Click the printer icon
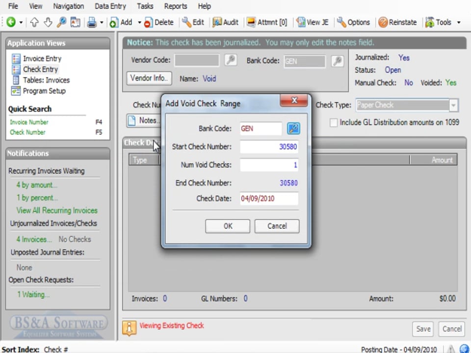This screenshot has width=471, height=353. (x=92, y=22)
